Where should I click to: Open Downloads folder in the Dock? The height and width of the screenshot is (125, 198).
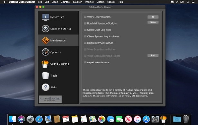click(x=177, y=119)
